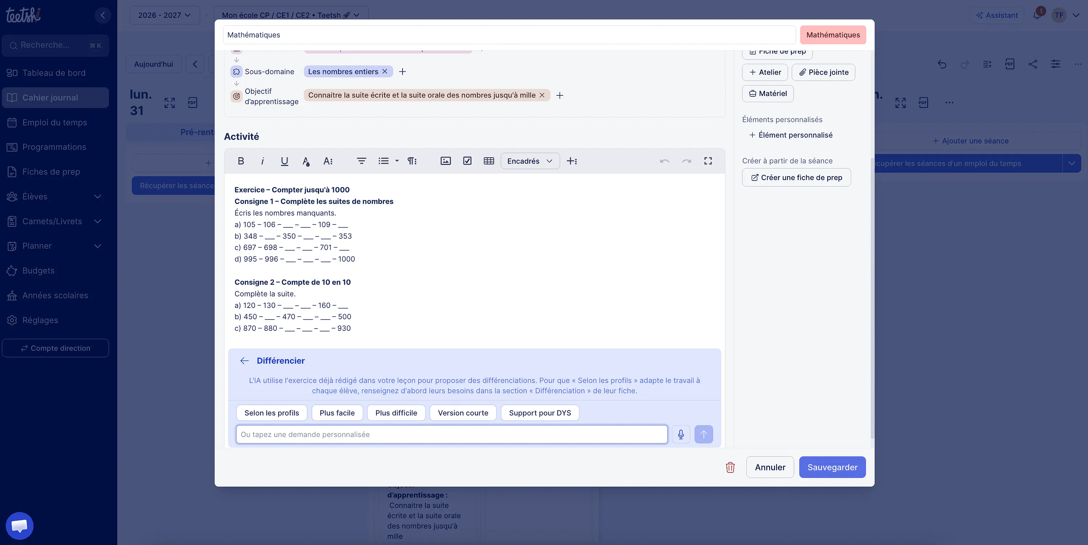
Task: Open list style dropdown arrow
Action: point(397,161)
